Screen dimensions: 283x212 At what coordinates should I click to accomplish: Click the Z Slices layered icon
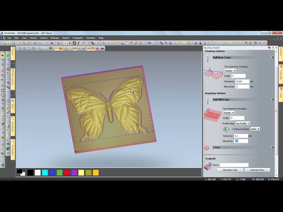[x=207, y=148]
